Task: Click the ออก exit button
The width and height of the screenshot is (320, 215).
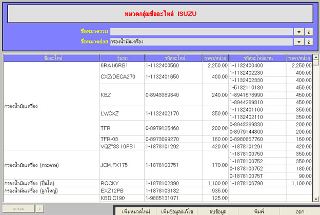Action: click(x=299, y=211)
